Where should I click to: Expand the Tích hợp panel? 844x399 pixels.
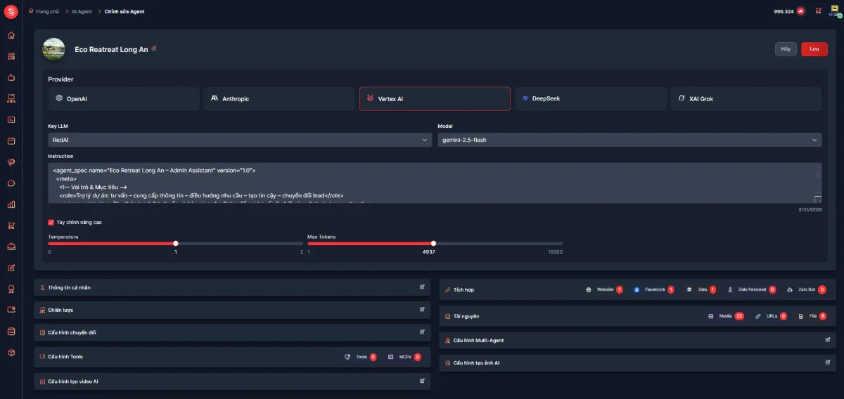pos(637,289)
